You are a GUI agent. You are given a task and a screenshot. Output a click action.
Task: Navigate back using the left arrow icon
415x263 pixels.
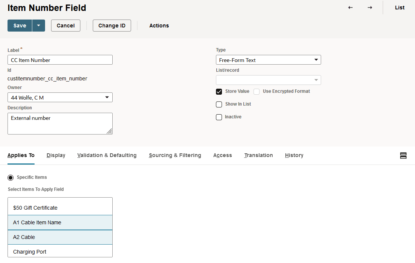(350, 8)
